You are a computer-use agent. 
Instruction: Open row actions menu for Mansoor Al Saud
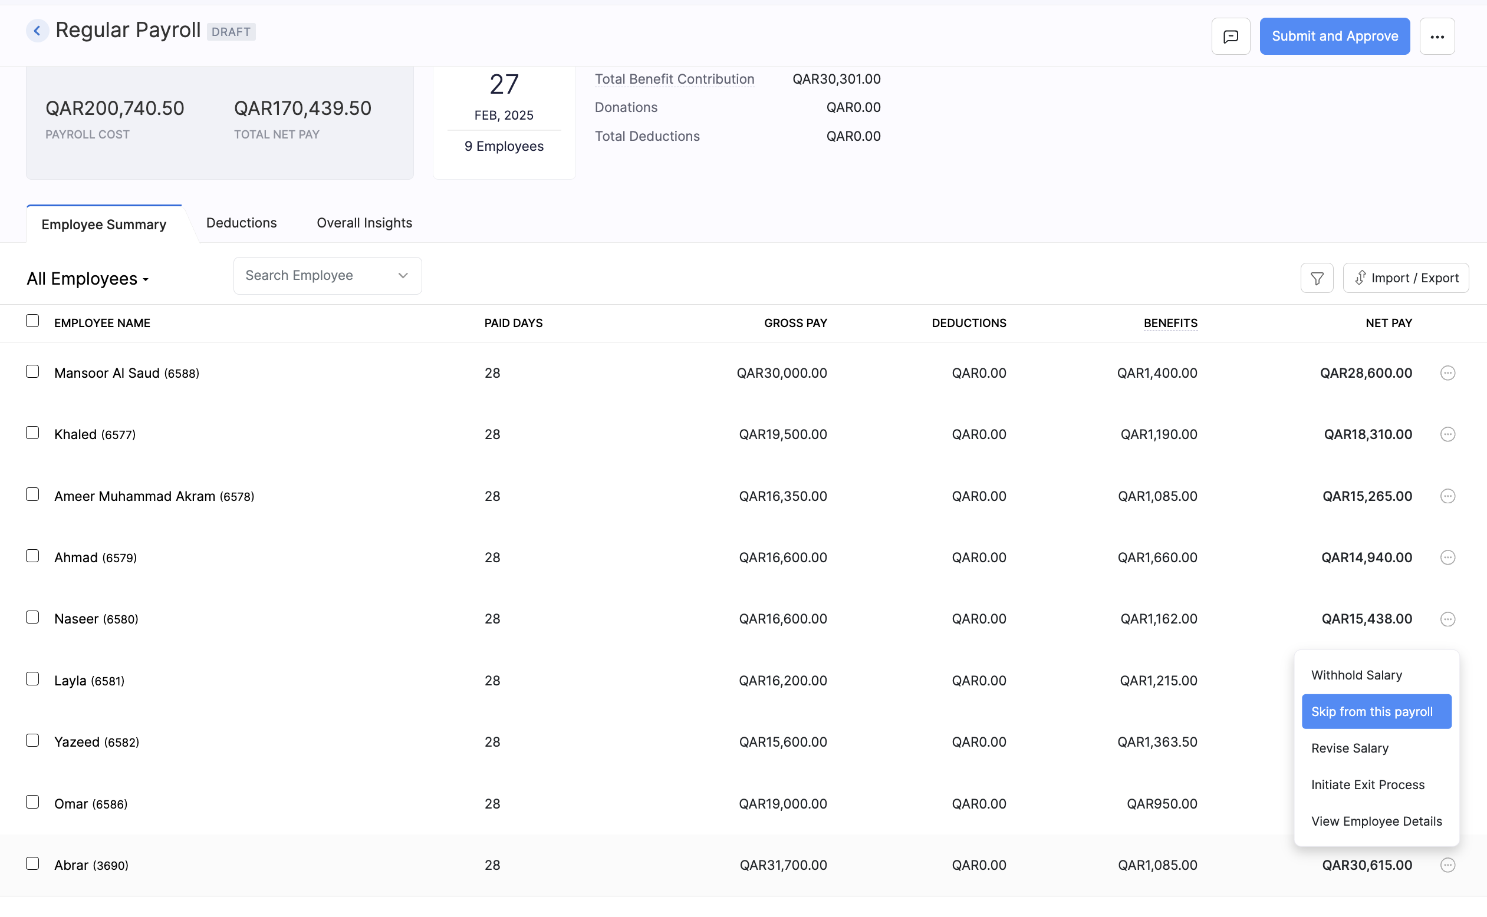[x=1447, y=373]
